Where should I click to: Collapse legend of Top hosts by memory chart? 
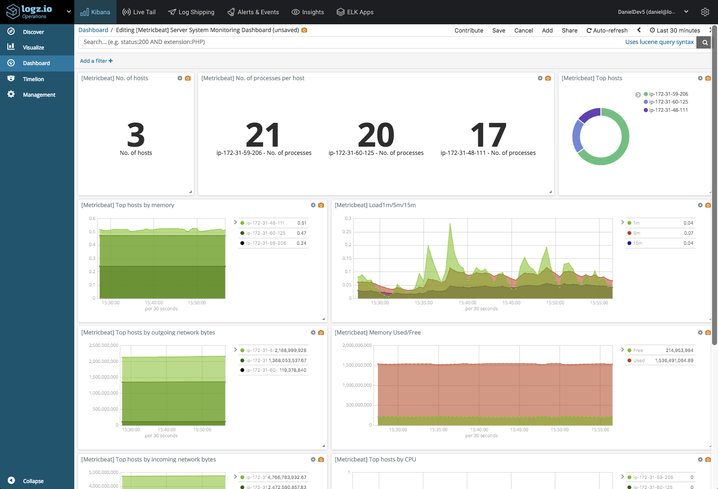pos(236,222)
